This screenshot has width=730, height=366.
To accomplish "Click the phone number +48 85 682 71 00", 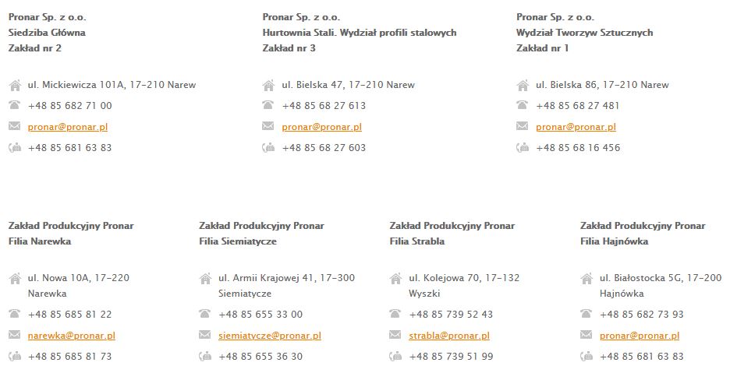I will click(x=69, y=106).
